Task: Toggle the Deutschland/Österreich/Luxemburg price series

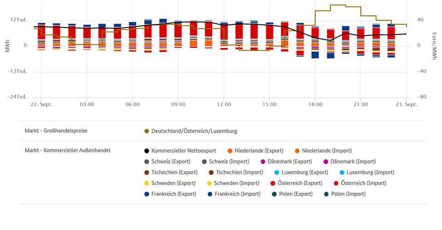Action: [x=191, y=131]
